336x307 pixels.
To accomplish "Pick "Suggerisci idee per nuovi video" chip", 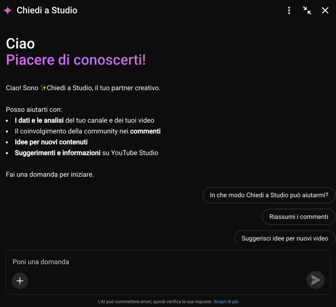I will coord(285,238).
